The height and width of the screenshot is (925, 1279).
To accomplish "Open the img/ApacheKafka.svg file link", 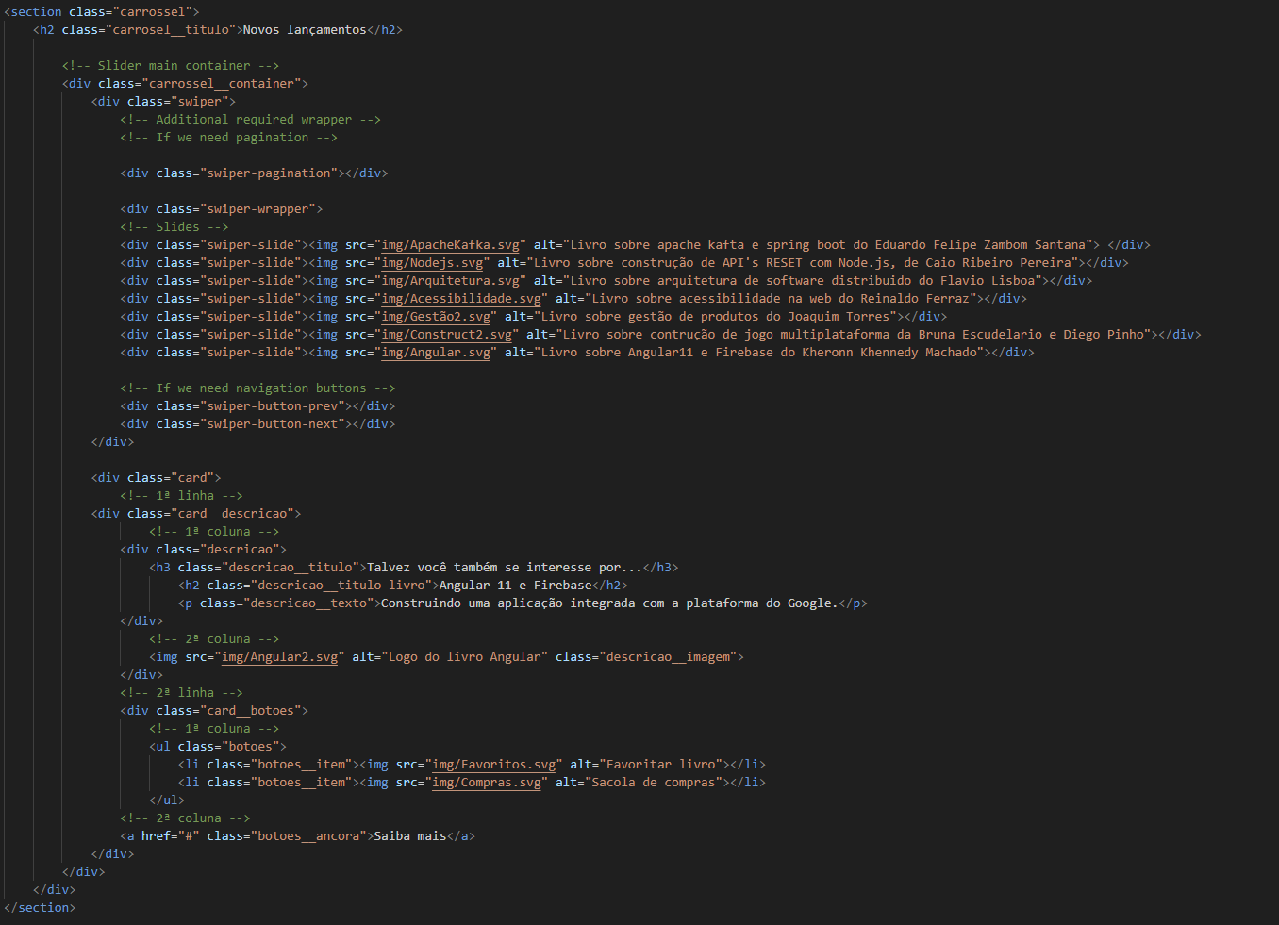I will point(450,245).
